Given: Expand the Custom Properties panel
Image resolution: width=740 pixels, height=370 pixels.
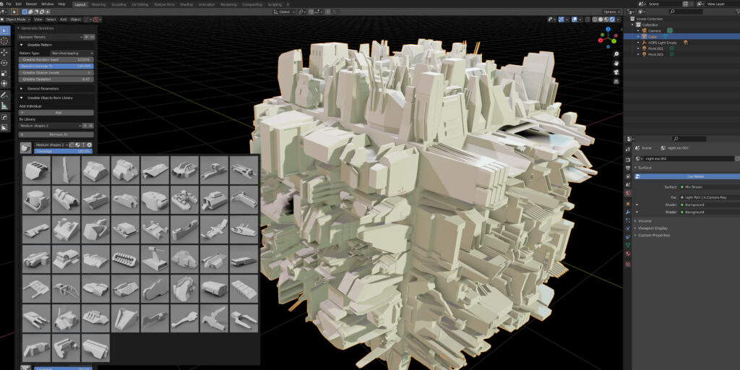Looking at the screenshot, I should (653, 235).
